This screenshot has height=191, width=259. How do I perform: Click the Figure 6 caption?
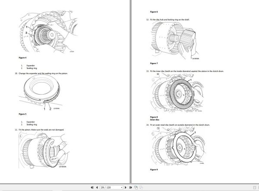click(154, 12)
